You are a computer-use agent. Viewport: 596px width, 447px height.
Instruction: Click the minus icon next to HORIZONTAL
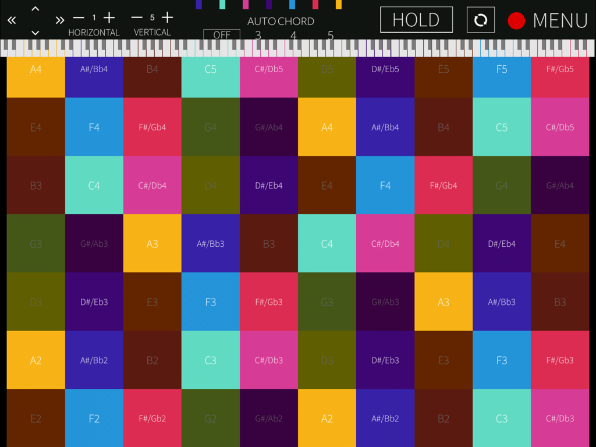pos(79,17)
